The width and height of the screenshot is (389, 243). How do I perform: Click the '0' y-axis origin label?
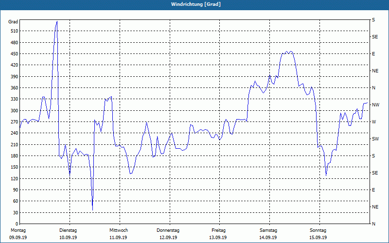click(x=17, y=224)
